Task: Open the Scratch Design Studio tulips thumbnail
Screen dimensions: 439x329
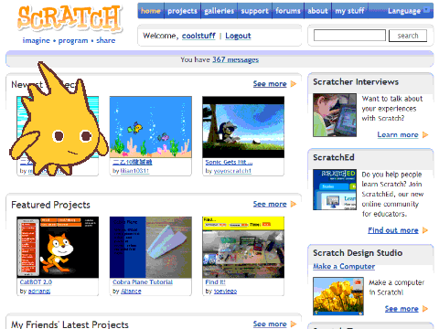Action: [338, 296]
